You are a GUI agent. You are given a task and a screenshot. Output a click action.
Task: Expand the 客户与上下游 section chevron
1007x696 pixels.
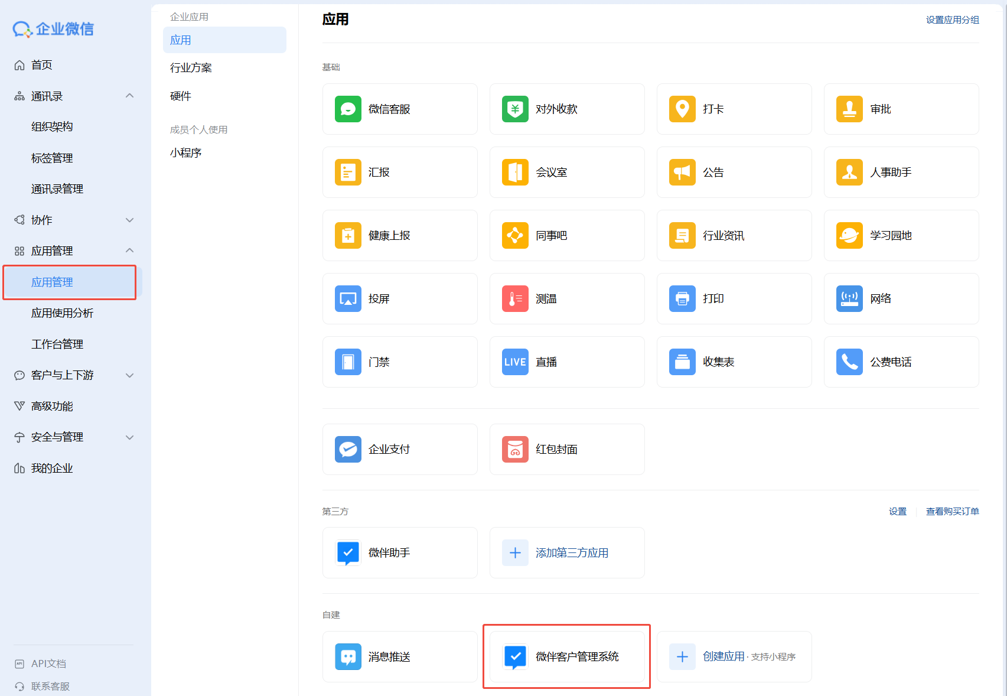click(x=129, y=375)
